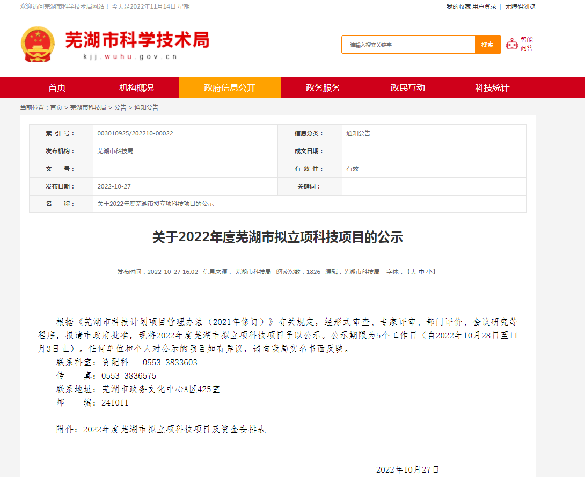Open the 政务服务 menu
This screenshot has width=585, height=477.
click(323, 88)
